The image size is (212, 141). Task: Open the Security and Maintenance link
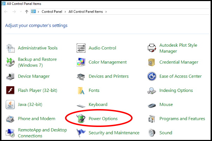[x=114, y=133]
